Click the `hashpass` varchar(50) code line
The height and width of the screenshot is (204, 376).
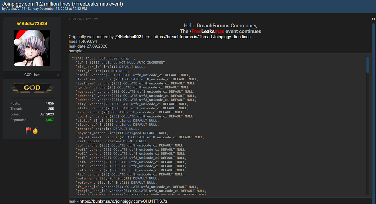pyautogui.click(x=135, y=92)
